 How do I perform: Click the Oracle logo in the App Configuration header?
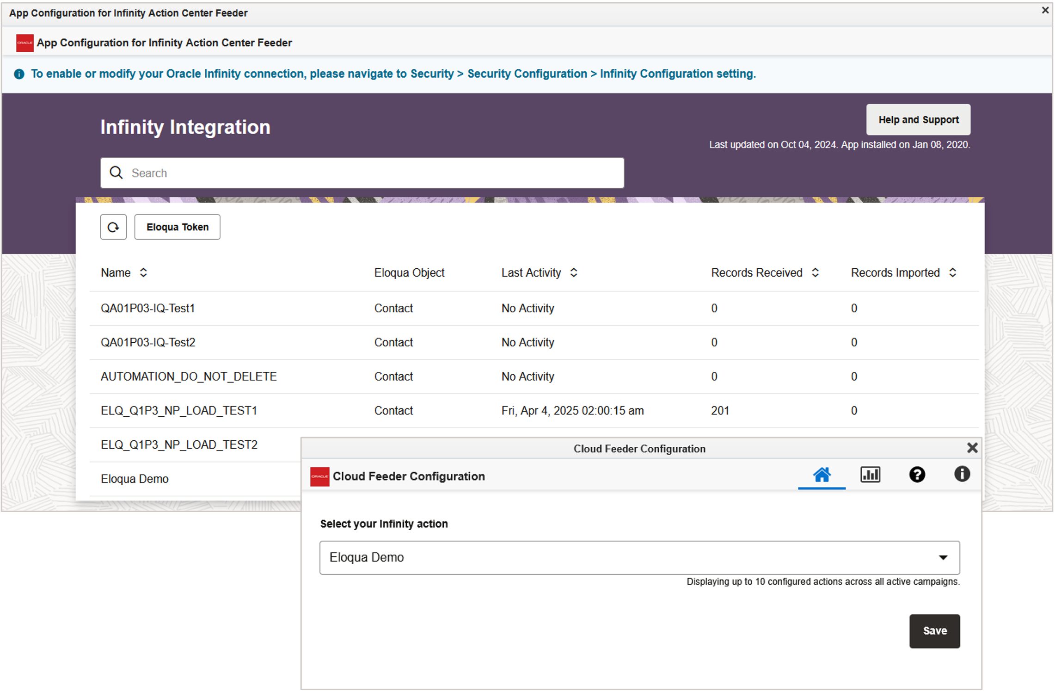click(x=25, y=43)
